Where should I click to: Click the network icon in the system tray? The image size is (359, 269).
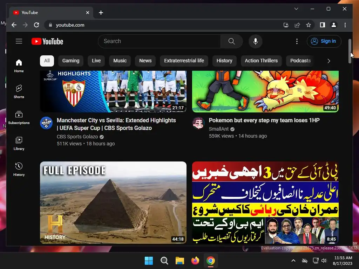coord(316,261)
